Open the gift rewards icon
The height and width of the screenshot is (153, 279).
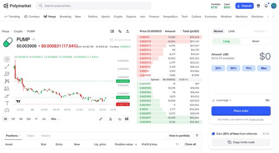coord(258,6)
